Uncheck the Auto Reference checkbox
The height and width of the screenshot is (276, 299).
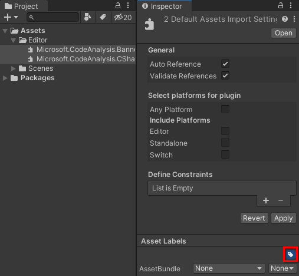click(225, 64)
